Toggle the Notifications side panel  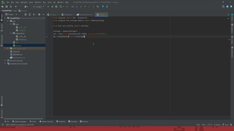point(232,52)
